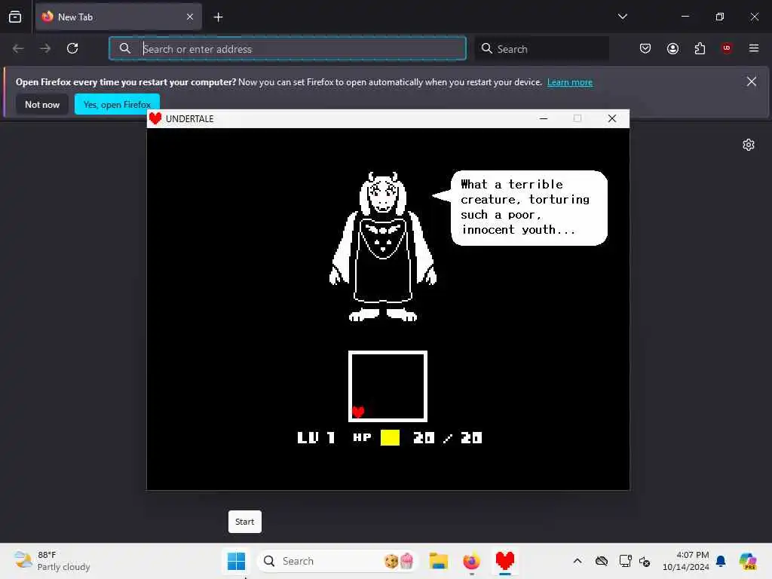Open new tab personalize gear icon

749,145
